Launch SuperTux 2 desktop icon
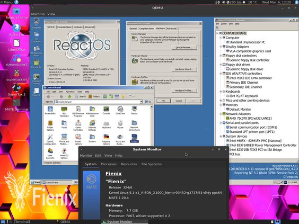Viewport: 299px width, 224px height. click(16, 90)
